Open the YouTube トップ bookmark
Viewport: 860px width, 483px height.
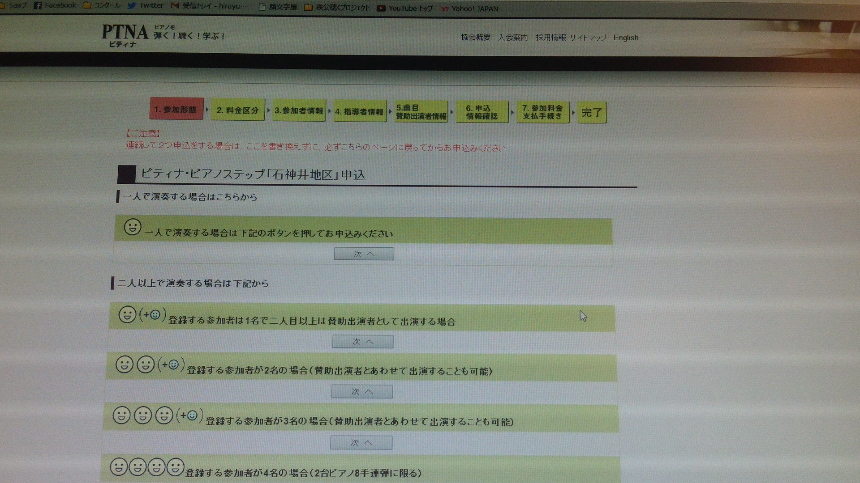(x=404, y=8)
